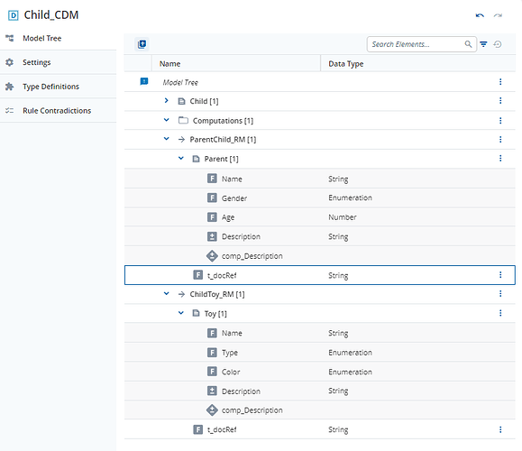Click the import icon above the Name column
The image size is (522, 451).
point(142,44)
